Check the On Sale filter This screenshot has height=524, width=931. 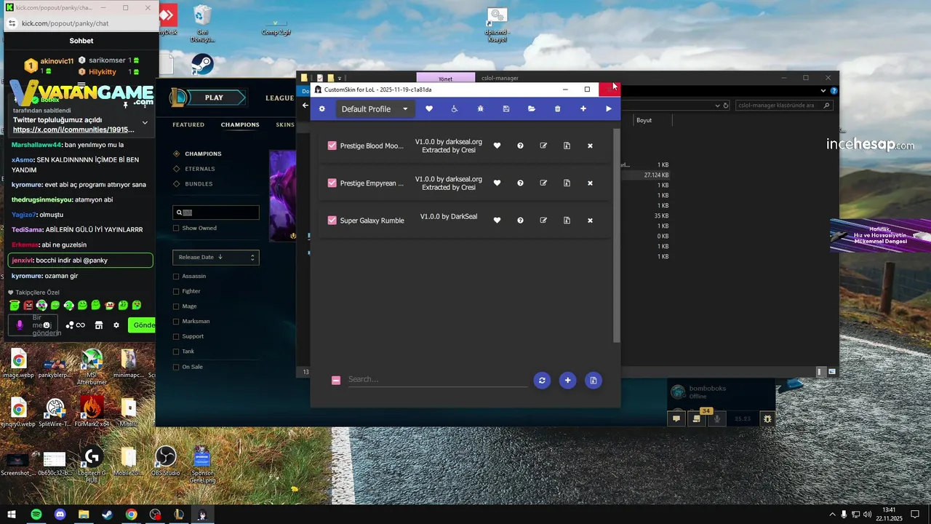click(176, 367)
